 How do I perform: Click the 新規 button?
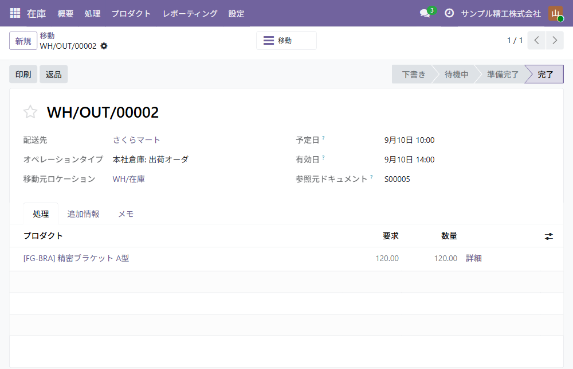pos(23,41)
